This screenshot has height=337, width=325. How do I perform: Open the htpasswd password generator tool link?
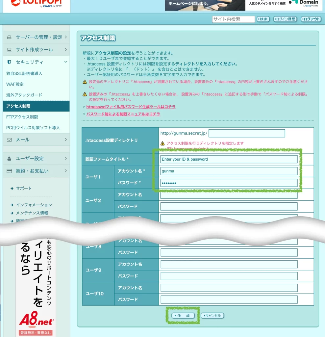click(131, 107)
